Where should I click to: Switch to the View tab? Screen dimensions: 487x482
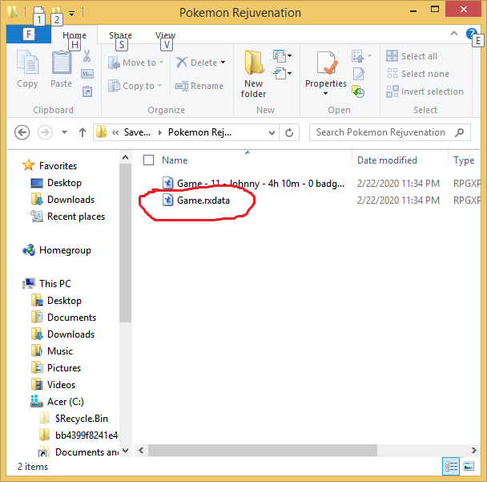point(165,34)
